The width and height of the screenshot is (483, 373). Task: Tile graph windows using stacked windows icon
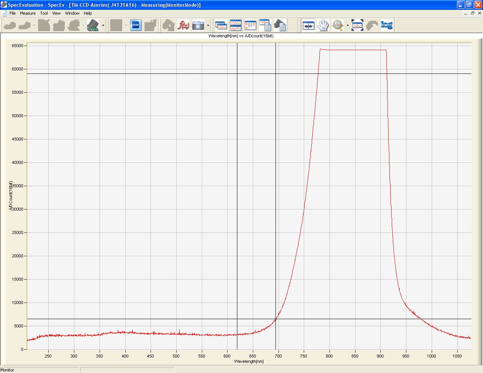pyautogui.click(x=235, y=25)
